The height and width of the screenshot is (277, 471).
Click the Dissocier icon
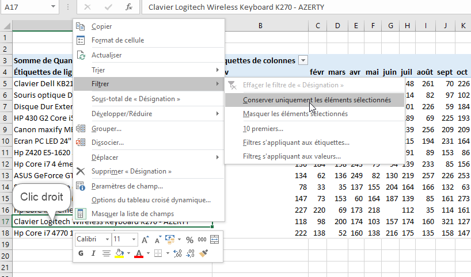pos(81,143)
